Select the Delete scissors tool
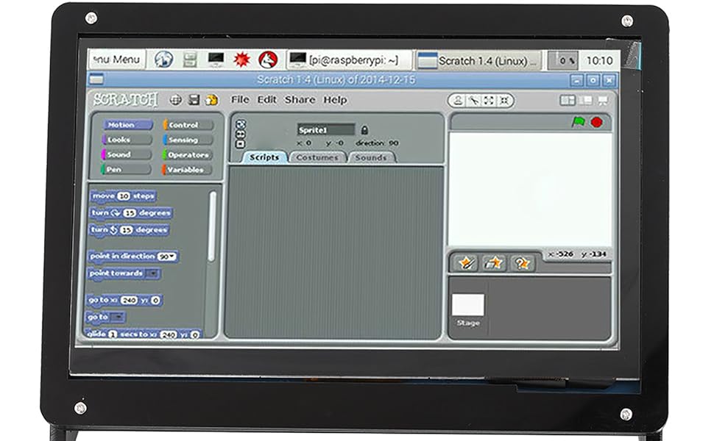Image resolution: width=714 pixels, height=441 pixels. (473, 101)
